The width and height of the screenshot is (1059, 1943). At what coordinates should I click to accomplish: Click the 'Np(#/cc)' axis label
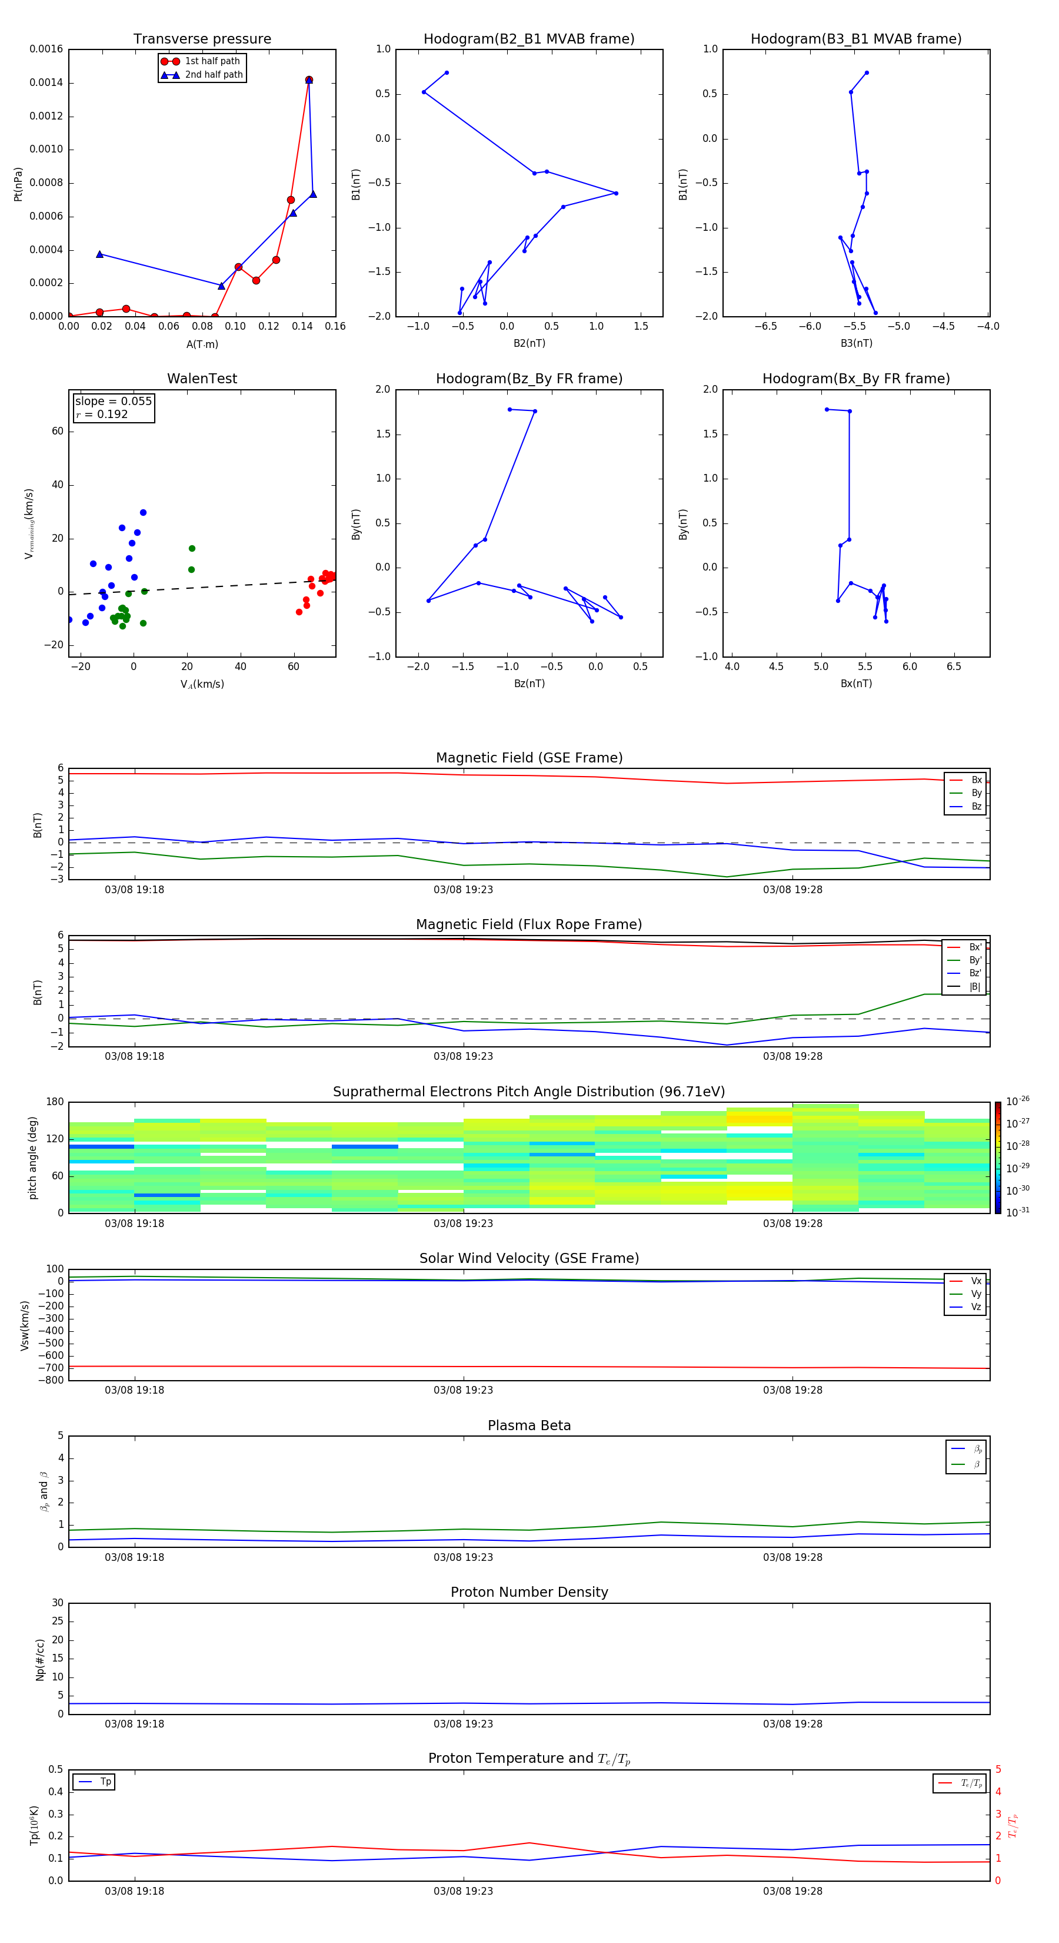tap(40, 1659)
